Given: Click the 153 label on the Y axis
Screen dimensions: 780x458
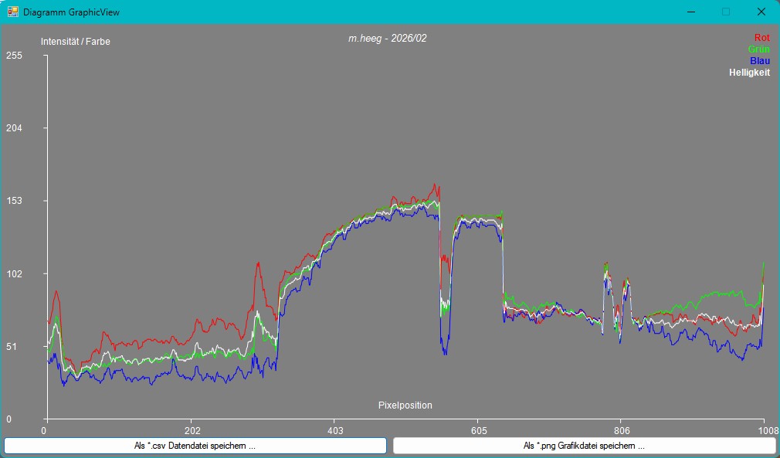Looking at the screenshot, I should 14,201.
